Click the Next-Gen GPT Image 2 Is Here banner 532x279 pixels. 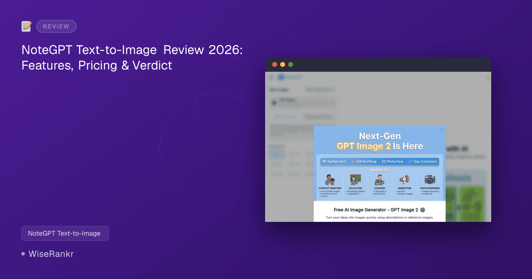click(x=379, y=140)
